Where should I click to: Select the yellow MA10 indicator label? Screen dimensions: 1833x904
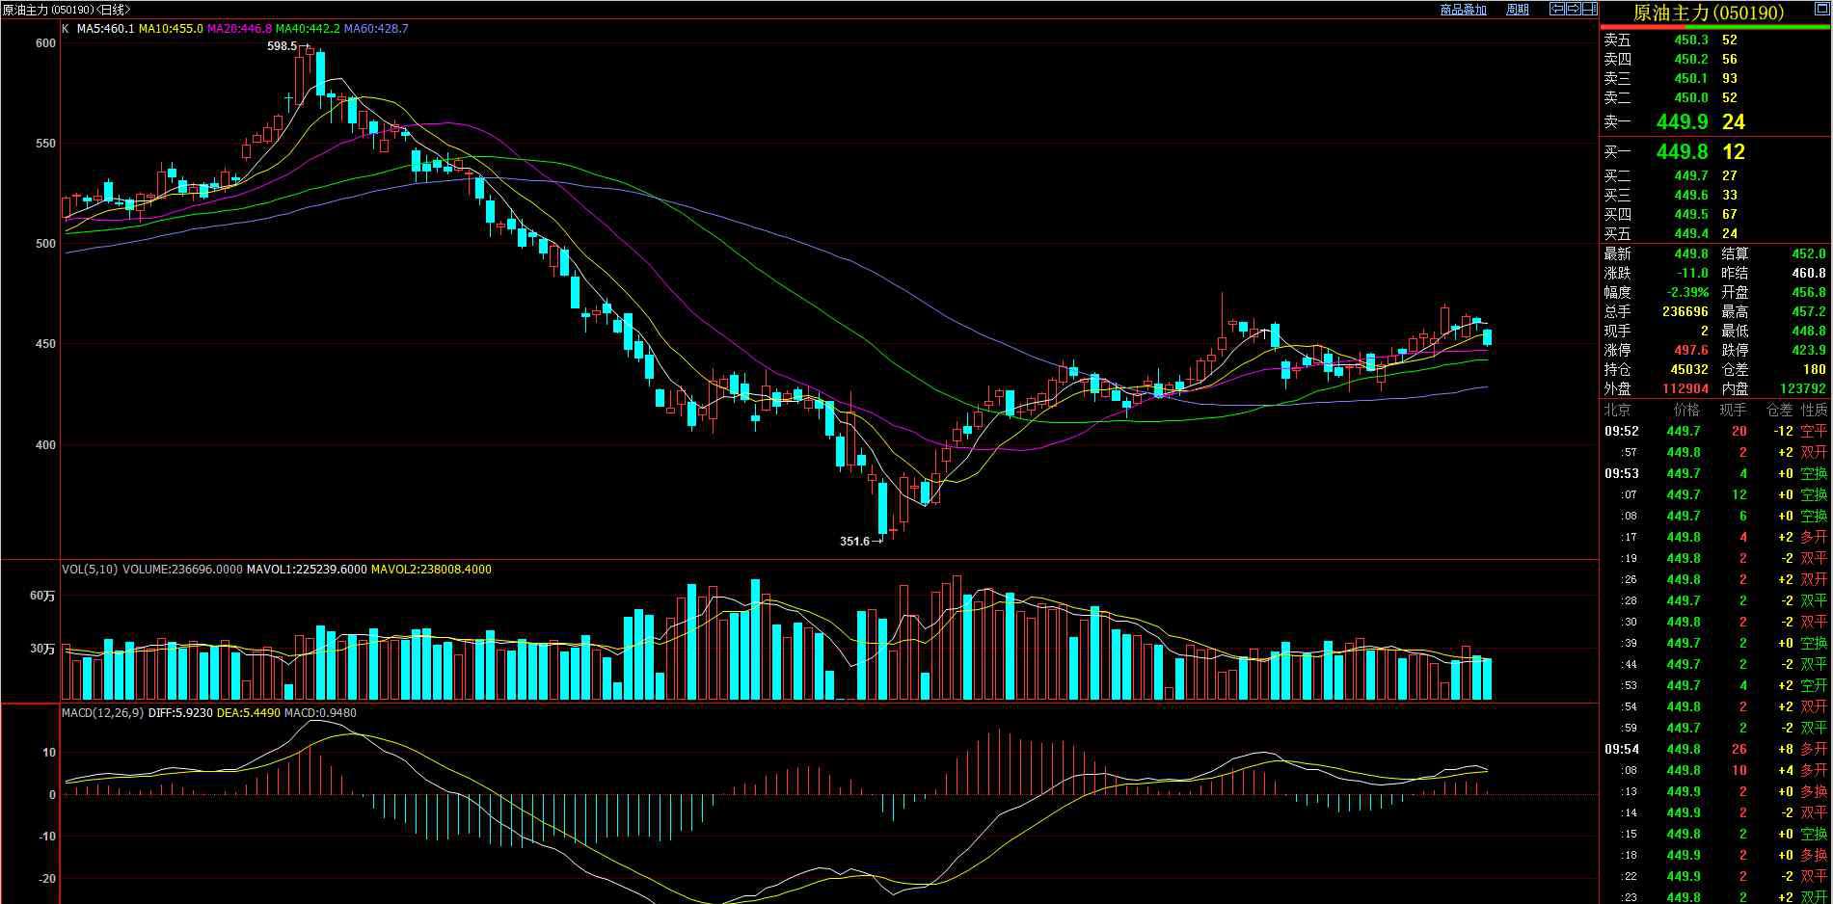171,29
